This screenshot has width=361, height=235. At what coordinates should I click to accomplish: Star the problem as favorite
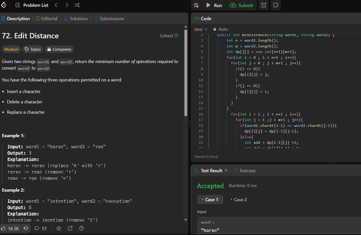coord(59,228)
